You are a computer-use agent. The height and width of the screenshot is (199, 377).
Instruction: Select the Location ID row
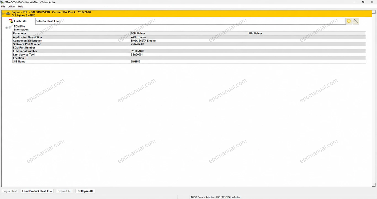click(189, 58)
